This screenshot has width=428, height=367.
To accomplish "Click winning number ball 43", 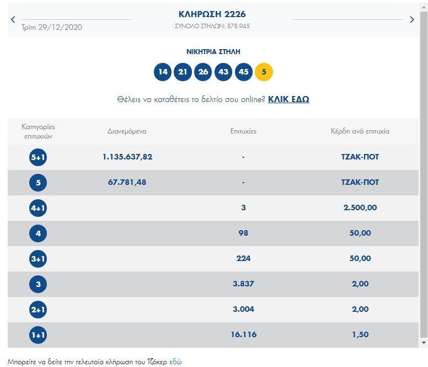I will tap(223, 72).
